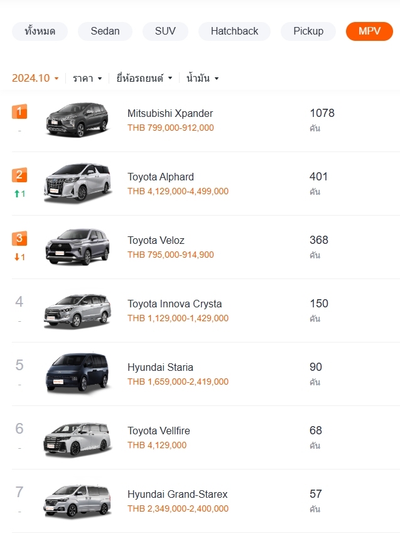The width and height of the screenshot is (400, 533).
Task: Select the Hatchback category tab
Action: (234, 31)
